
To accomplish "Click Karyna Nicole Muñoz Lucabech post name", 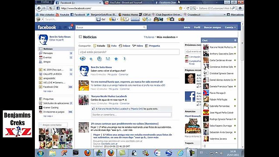I will pos(109,96).
